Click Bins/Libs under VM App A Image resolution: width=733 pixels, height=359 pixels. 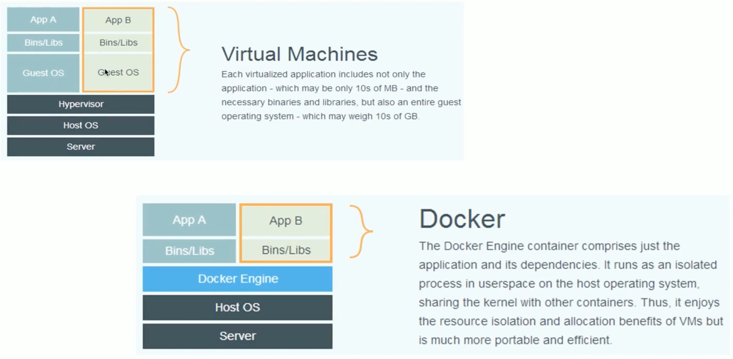(x=43, y=43)
